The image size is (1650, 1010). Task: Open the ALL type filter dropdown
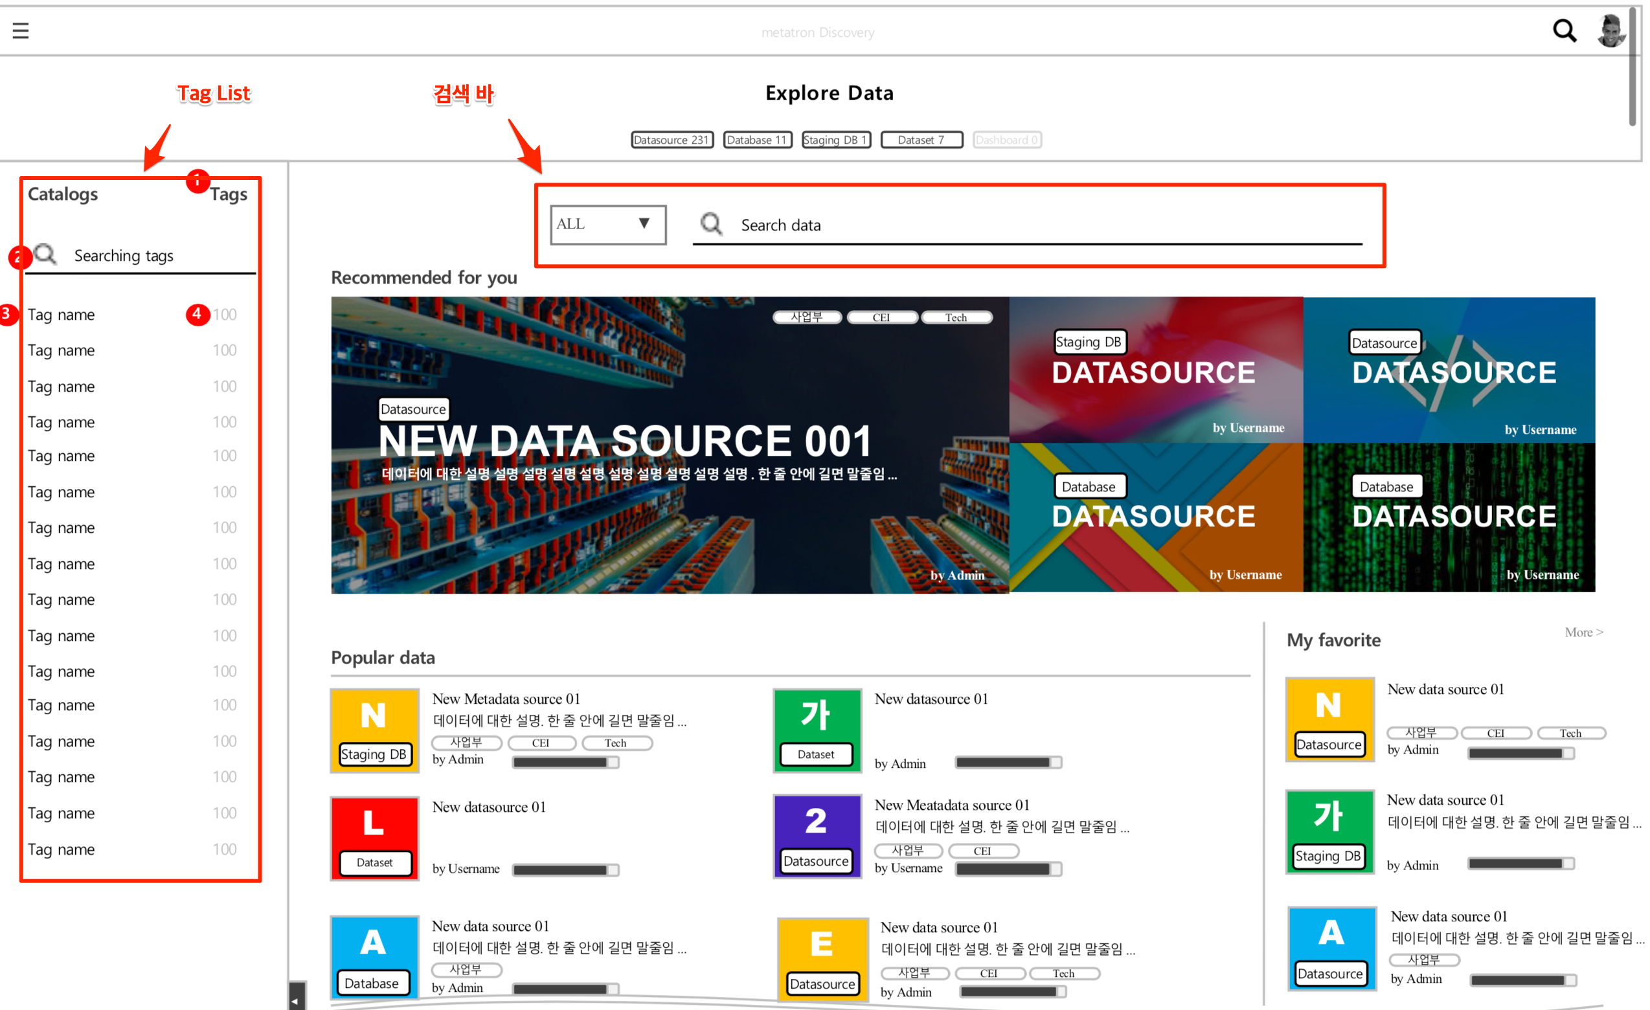pos(607,224)
